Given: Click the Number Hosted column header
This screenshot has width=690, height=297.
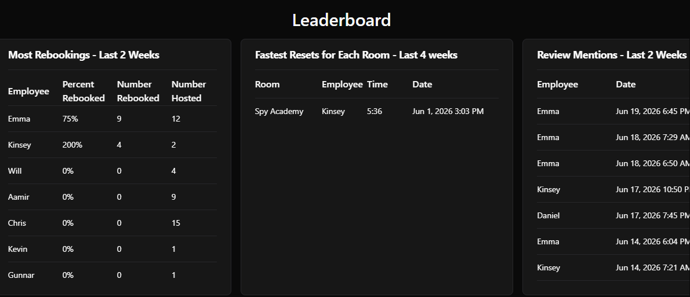Looking at the screenshot, I should [189, 91].
